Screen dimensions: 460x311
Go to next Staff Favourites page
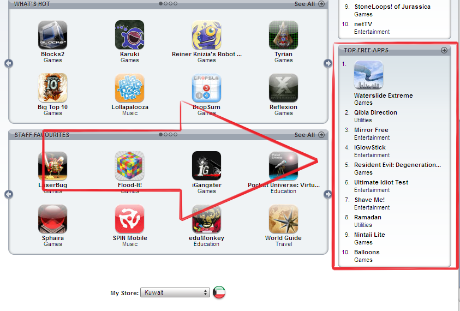[x=328, y=194]
